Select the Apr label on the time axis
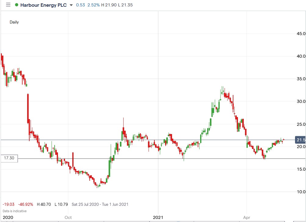This screenshot has height=222, width=306. [x=247, y=217]
